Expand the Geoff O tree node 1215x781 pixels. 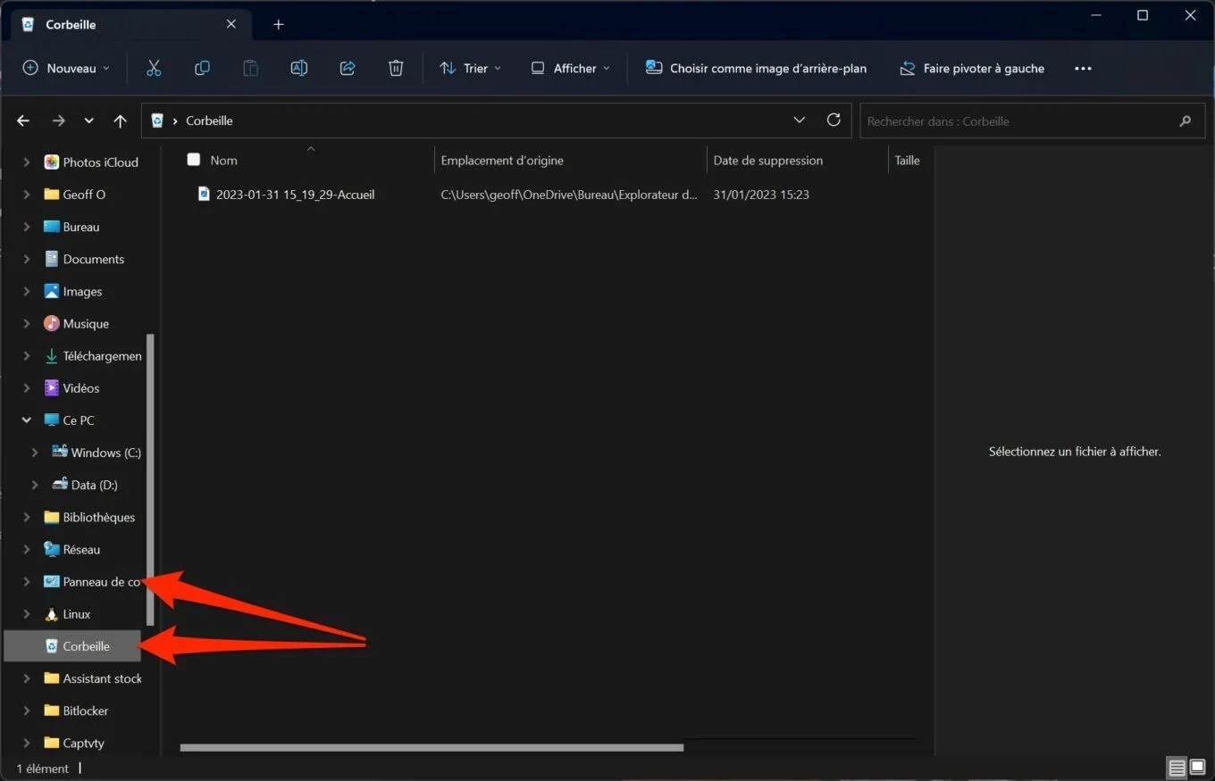tap(26, 195)
